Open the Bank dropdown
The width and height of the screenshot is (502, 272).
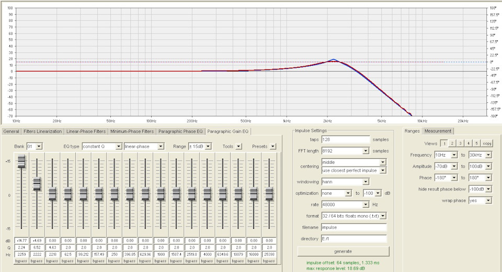point(39,146)
